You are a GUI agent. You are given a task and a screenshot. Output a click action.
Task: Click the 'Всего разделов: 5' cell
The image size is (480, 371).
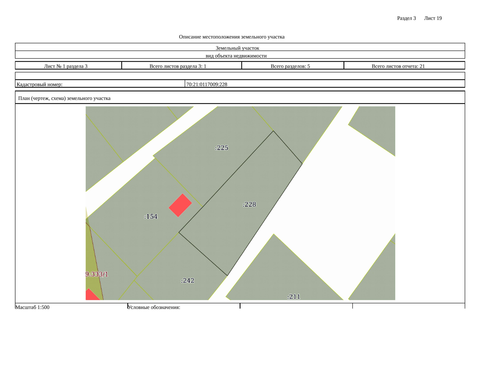pos(290,66)
